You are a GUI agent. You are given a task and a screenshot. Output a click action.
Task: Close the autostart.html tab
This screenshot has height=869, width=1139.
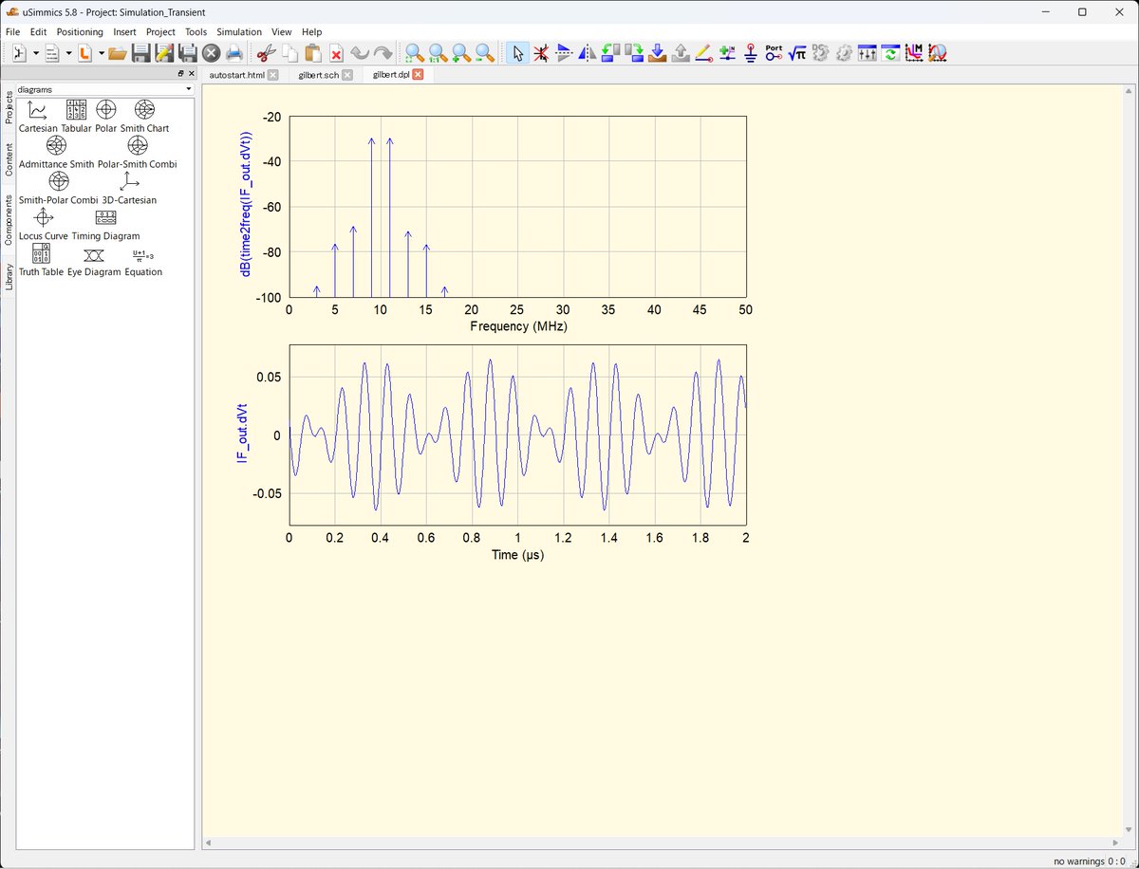click(x=273, y=74)
